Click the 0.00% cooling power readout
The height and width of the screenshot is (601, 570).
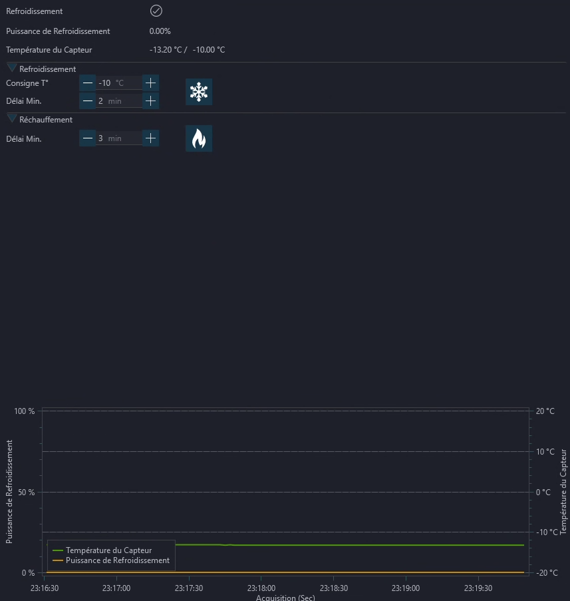click(160, 31)
